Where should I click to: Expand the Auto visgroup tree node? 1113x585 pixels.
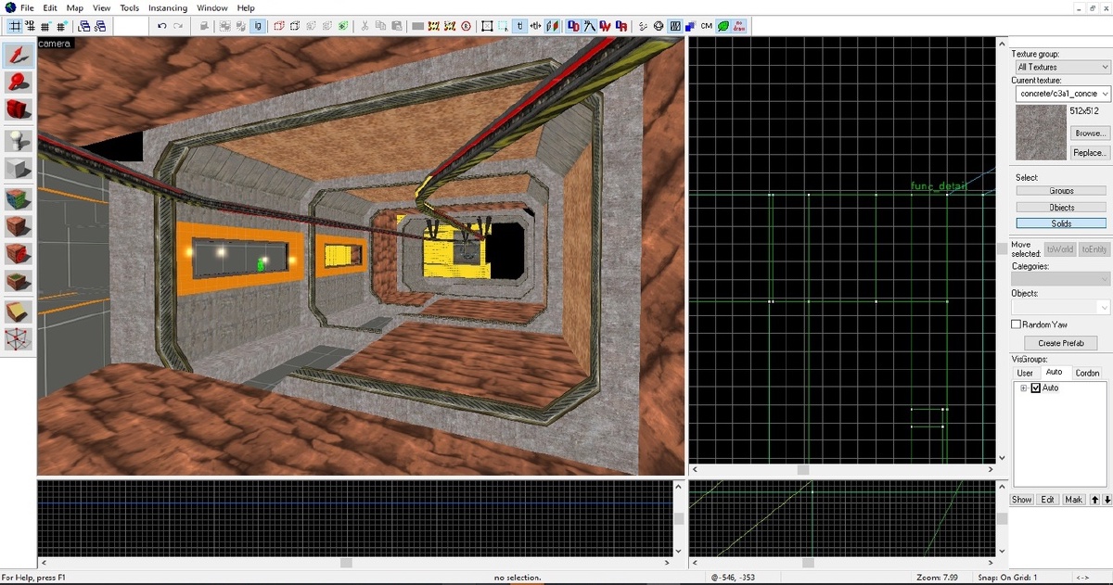click(1024, 388)
